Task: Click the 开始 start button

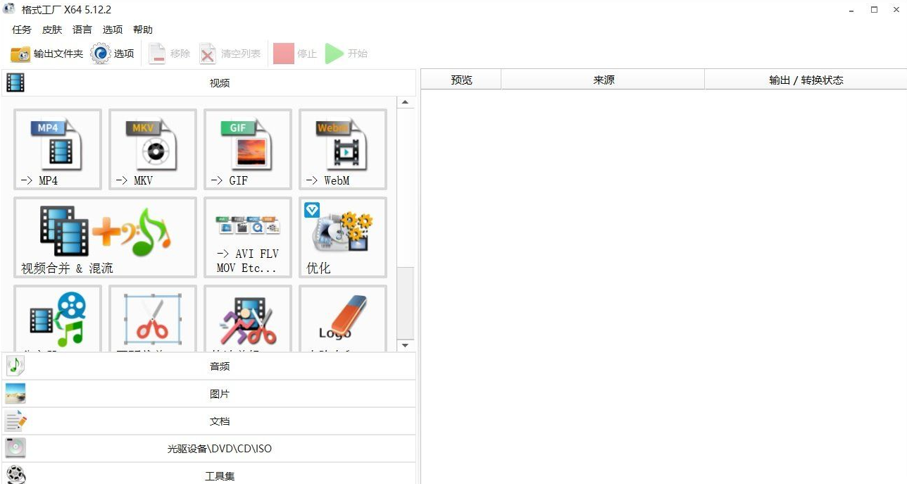Action: coord(346,53)
